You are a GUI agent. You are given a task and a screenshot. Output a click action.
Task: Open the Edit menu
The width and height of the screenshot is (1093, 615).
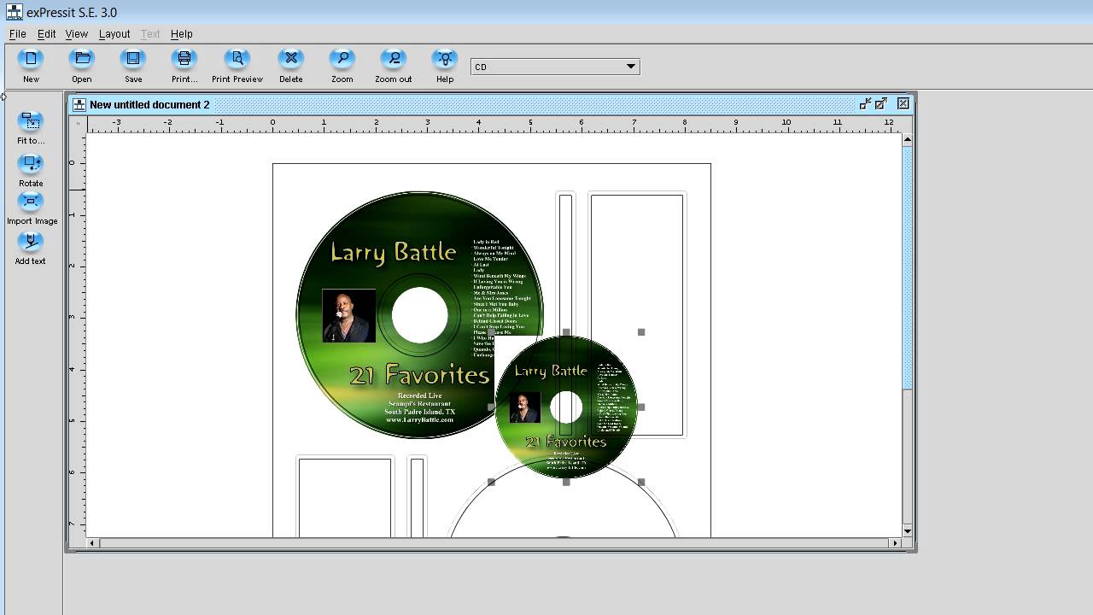[46, 34]
